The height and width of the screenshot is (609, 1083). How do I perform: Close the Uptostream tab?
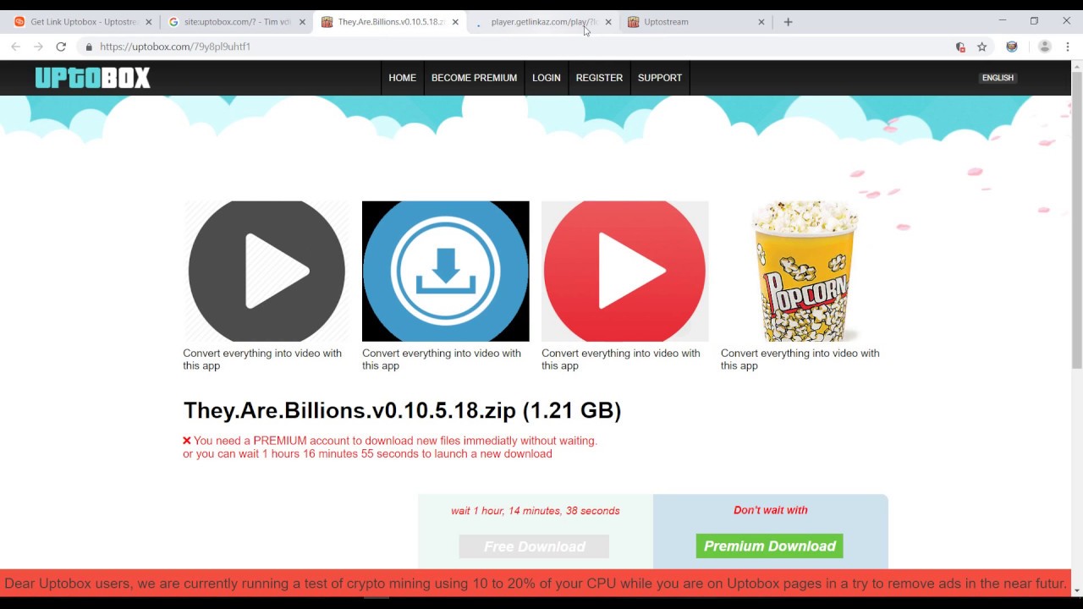pos(761,22)
